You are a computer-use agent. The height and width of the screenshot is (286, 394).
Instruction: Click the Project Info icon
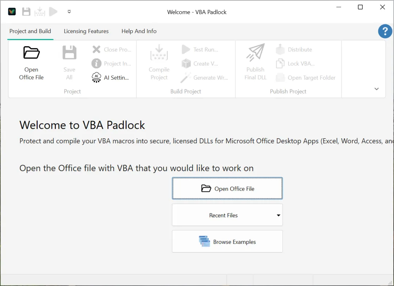coord(96,64)
